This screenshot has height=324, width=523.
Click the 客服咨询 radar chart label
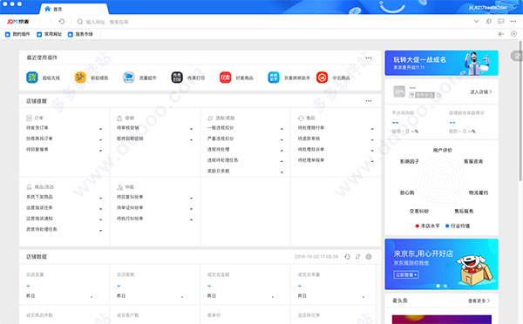(x=473, y=162)
